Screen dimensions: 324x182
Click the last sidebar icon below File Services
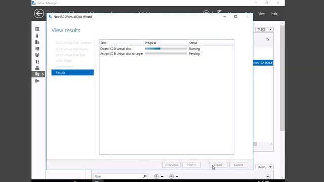click(37, 81)
